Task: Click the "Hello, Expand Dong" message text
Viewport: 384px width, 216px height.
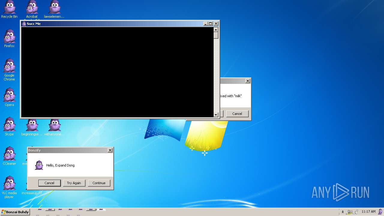Action: coord(60,165)
